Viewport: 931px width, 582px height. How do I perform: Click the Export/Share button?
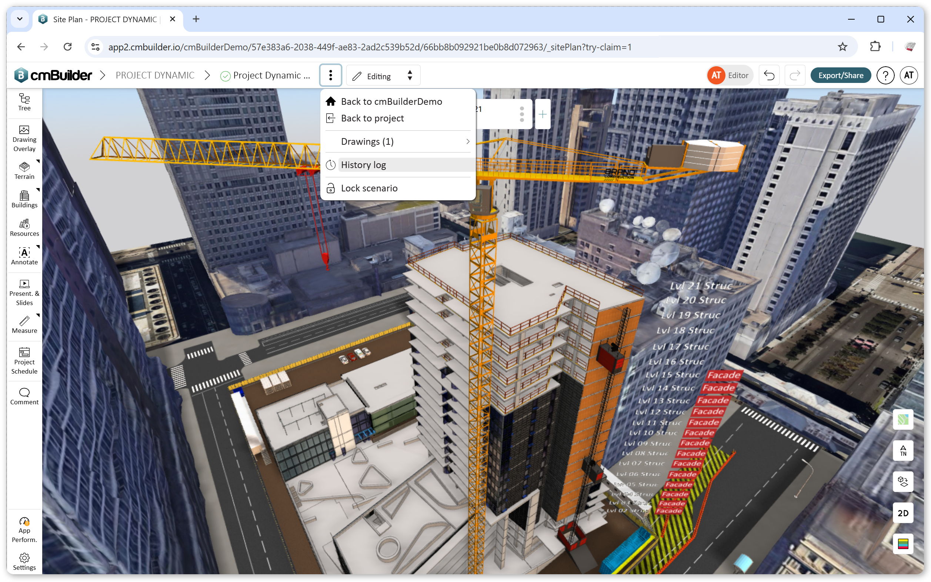click(841, 75)
